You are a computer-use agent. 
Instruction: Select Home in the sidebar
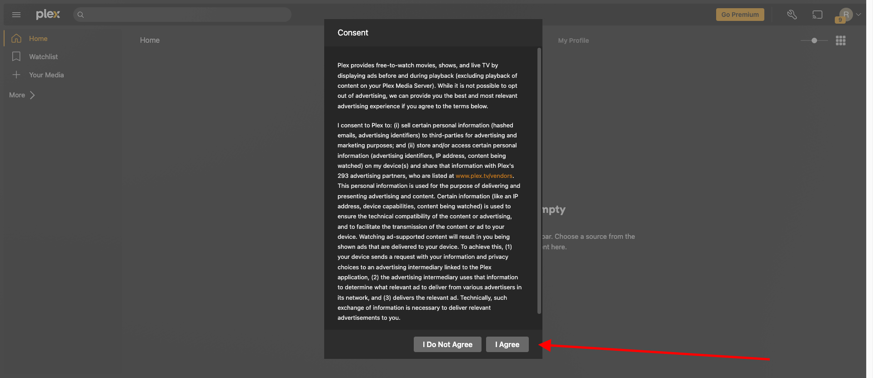pos(38,39)
